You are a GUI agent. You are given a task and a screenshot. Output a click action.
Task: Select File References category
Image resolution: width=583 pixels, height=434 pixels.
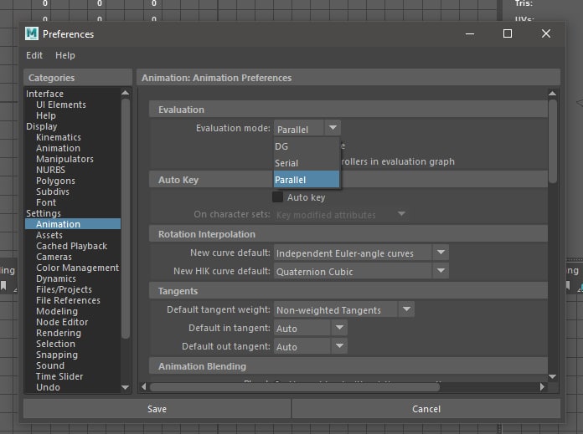click(x=68, y=300)
